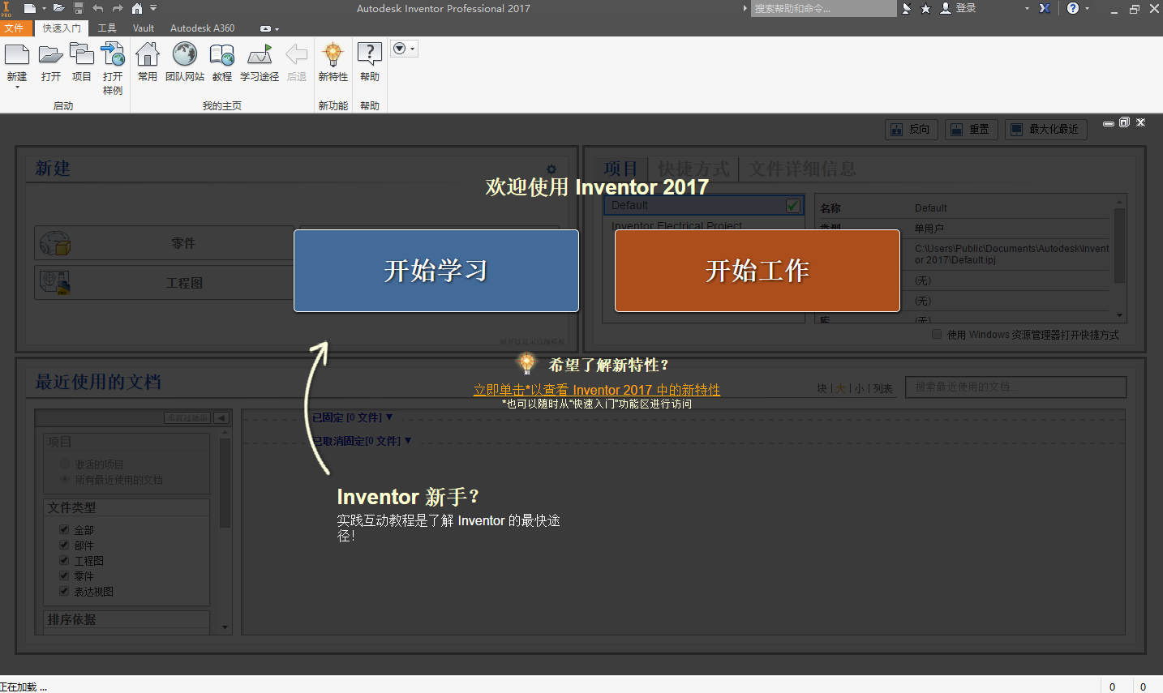Viewport: 1163px width, 693px height.
Task: Enable 使用 Windows 资源管理器打开快捷方式 checkbox
Action: (x=937, y=334)
